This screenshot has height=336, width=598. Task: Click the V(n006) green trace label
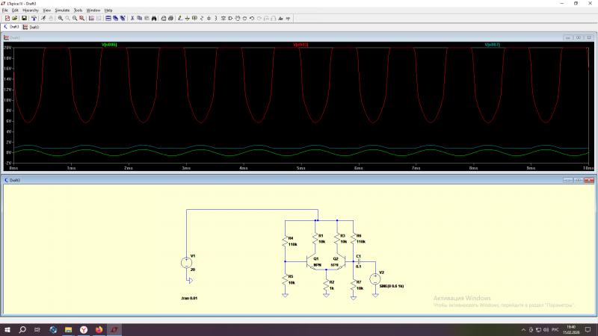(109, 45)
